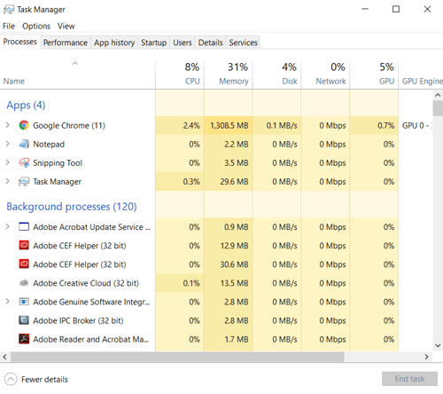Image resolution: width=443 pixels, height=394 pixels.
Task: Sort by the GPU column header
Action: [x=374, y=74]
